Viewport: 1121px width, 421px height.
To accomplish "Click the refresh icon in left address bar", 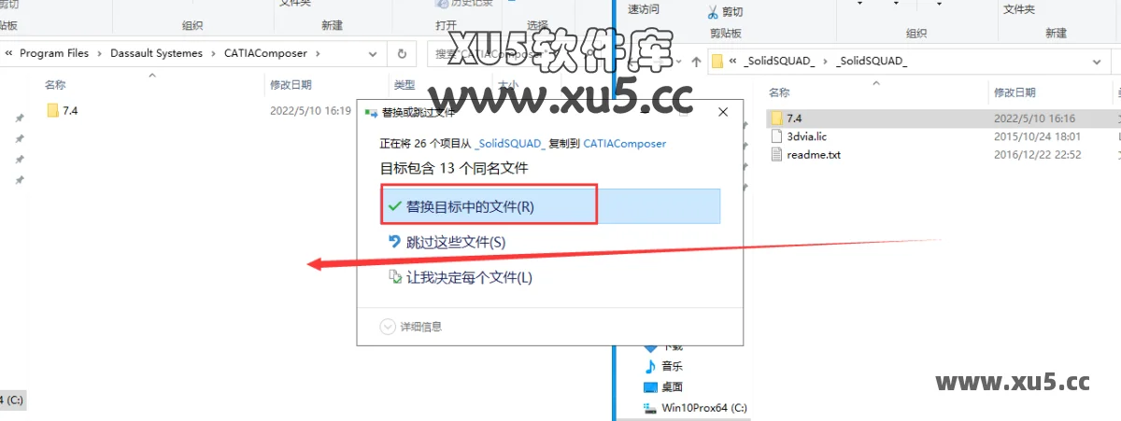I will tap(401, 53).
